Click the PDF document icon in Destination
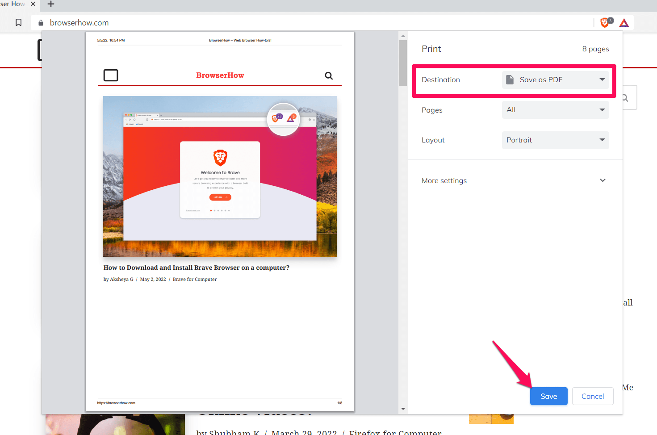Screen dimensions: 657x435 510,79
